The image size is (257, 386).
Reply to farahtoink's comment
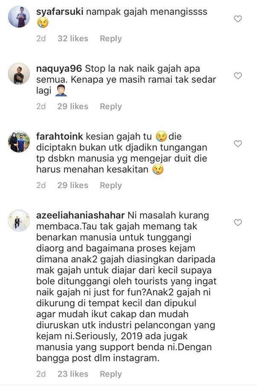click(111, 186)
